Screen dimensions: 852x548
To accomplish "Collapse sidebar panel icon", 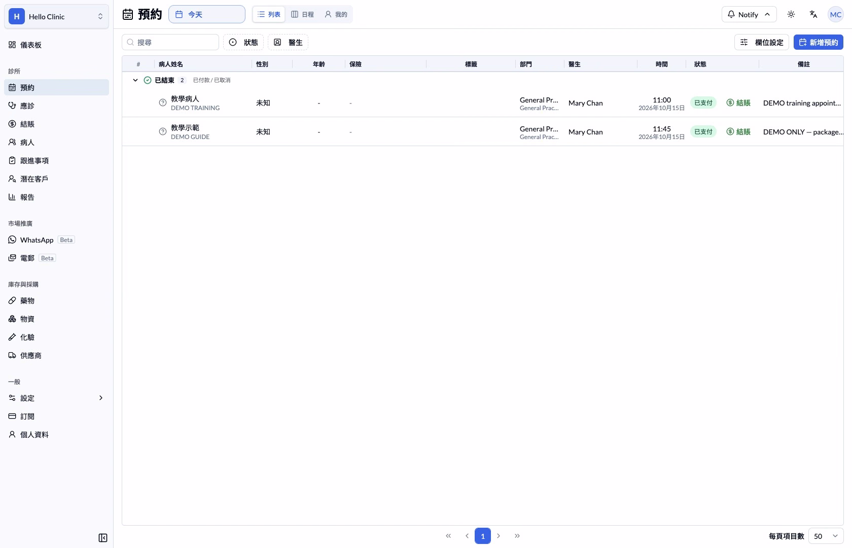I will (x=103, y=538).
